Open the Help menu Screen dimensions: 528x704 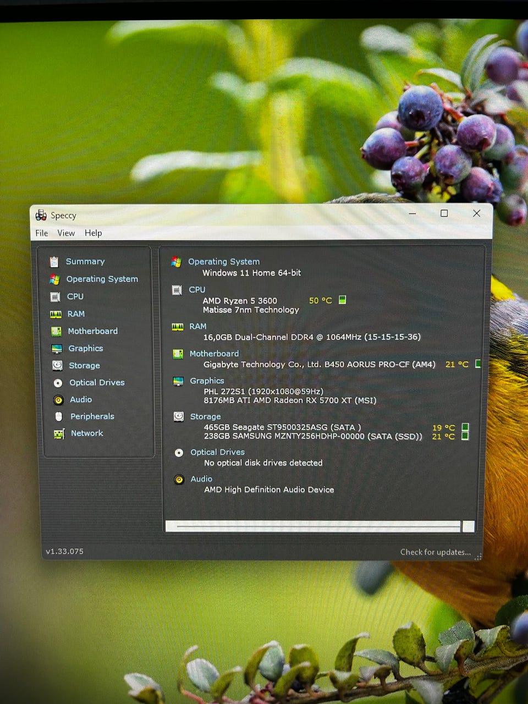coord(94,233)
